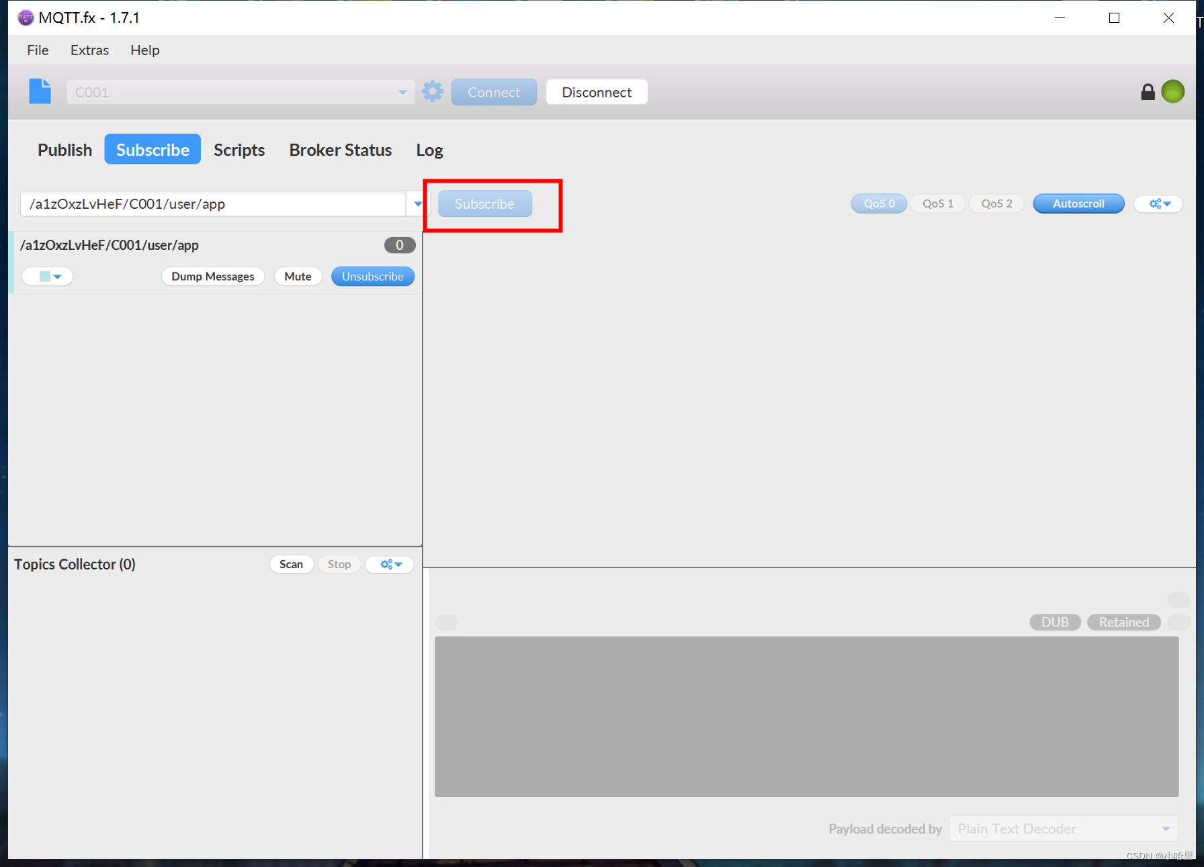Expand the Plain Text Decoder dropdown
The width and height of the screenshot is (1204, 867).
click(1165, 829)
